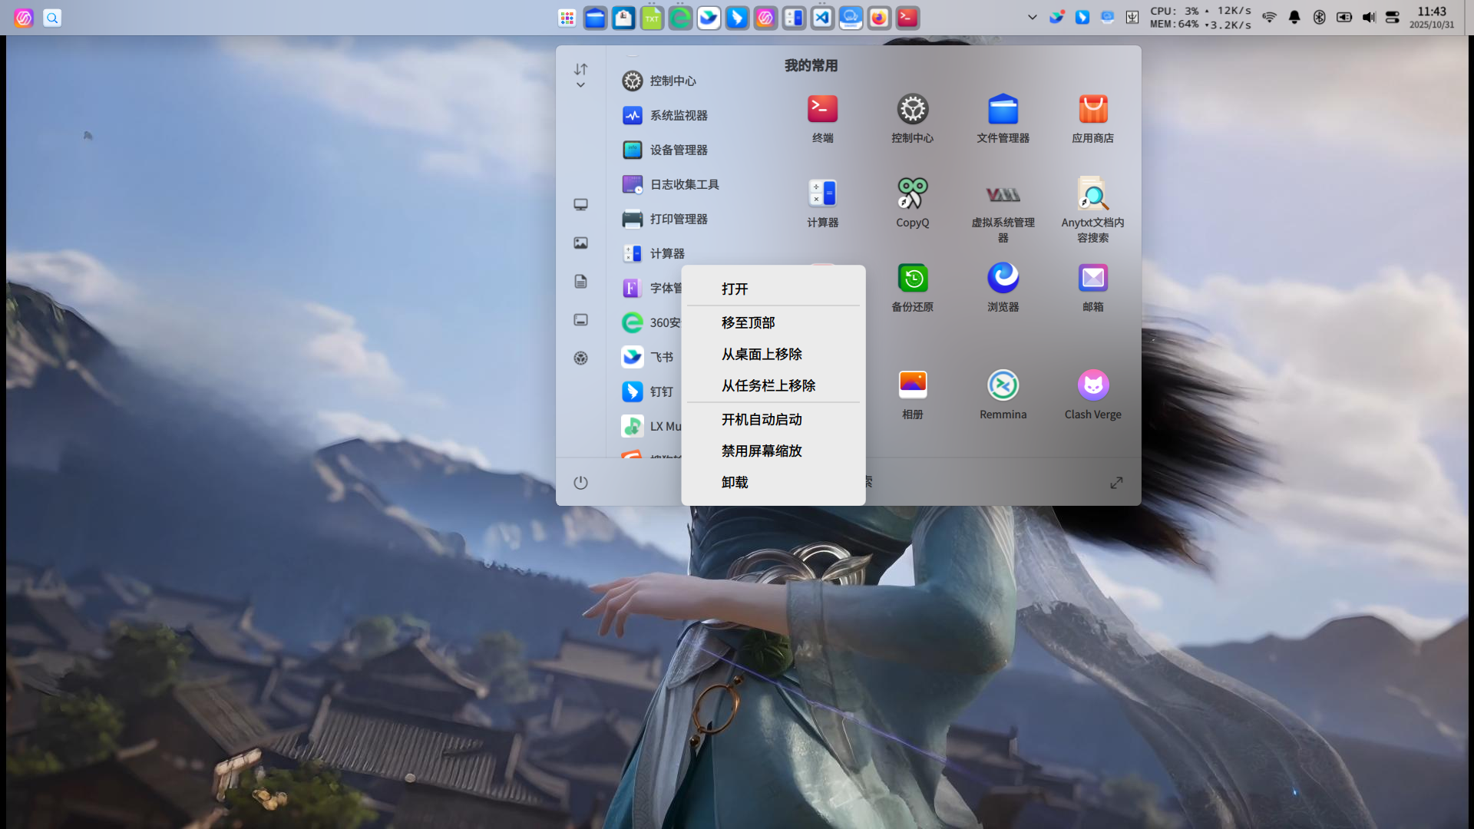Open 邮箱 in the favorites grid
The width and height of the screenshot is (1474, 829).
click(1092, 289)
